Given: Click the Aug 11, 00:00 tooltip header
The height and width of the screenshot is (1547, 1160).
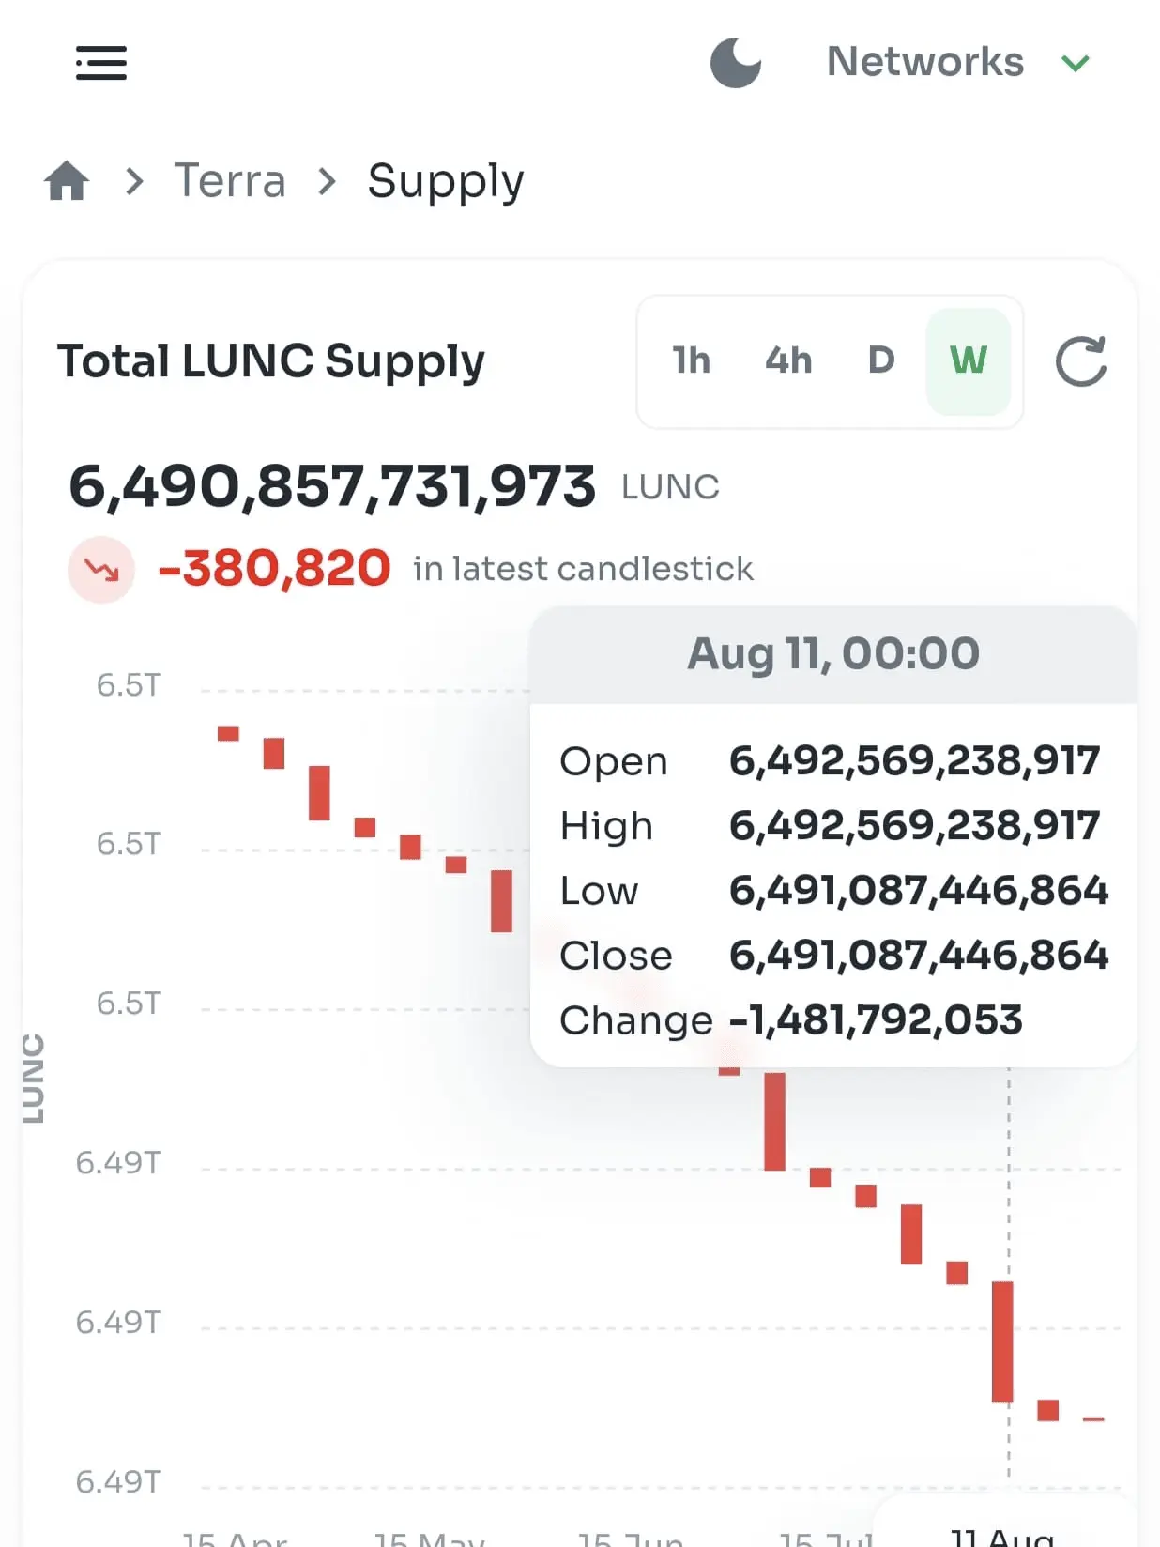Looking at the screenshot, I should tap(833, 654).
